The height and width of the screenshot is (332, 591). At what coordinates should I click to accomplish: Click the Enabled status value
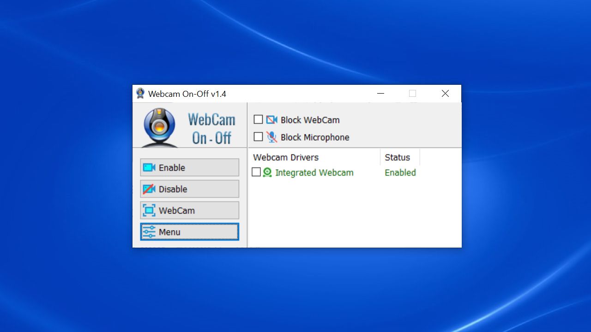click(400, 172)
